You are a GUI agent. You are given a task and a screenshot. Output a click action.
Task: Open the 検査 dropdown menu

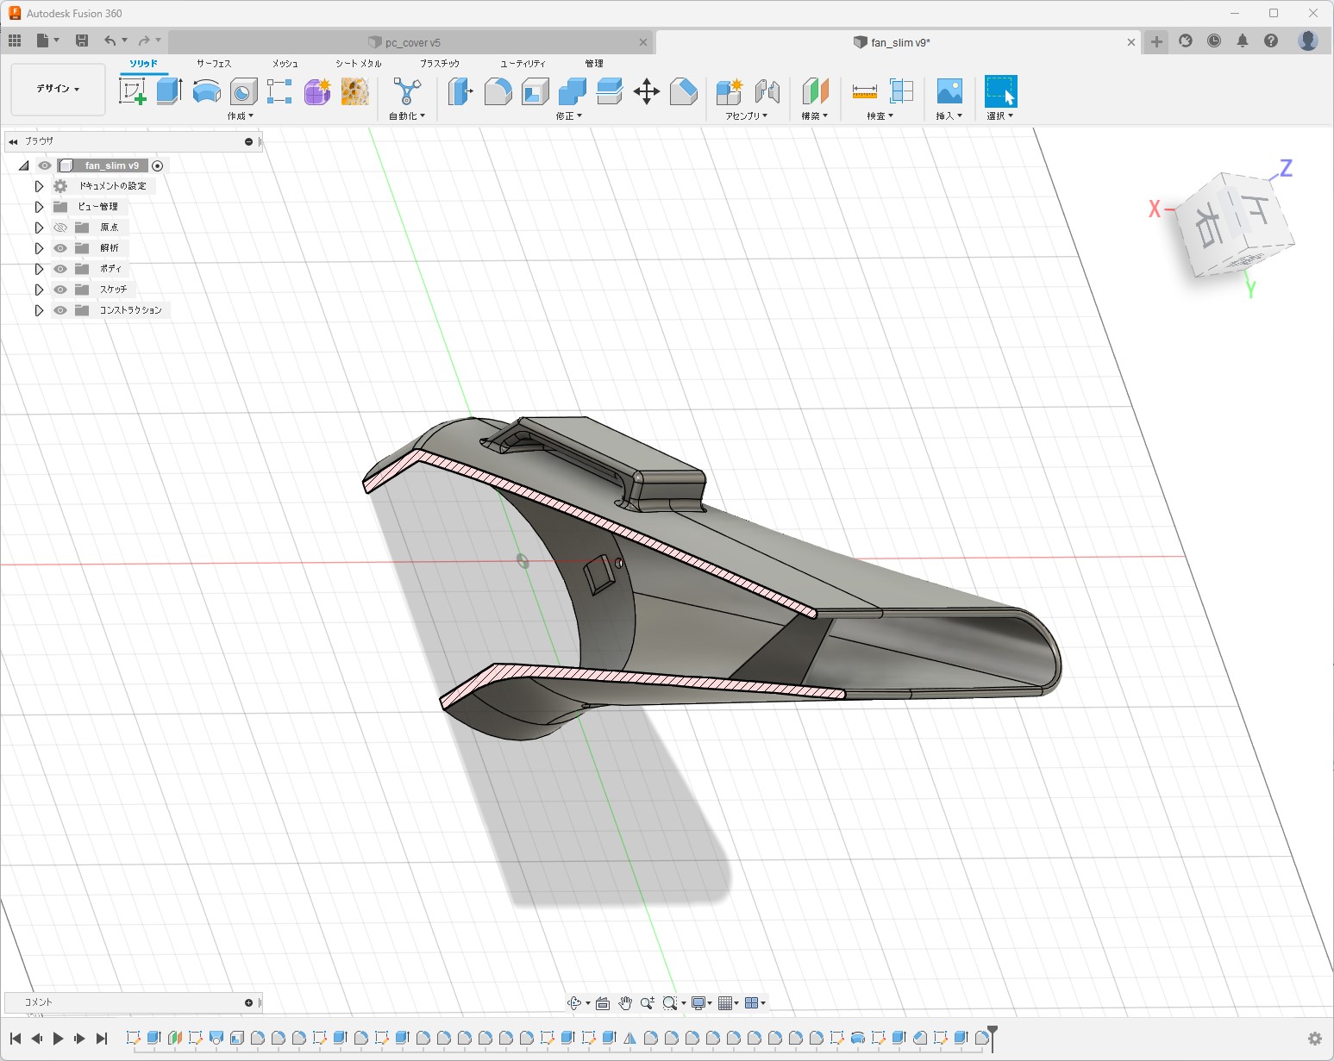click(x=880, y=115)
